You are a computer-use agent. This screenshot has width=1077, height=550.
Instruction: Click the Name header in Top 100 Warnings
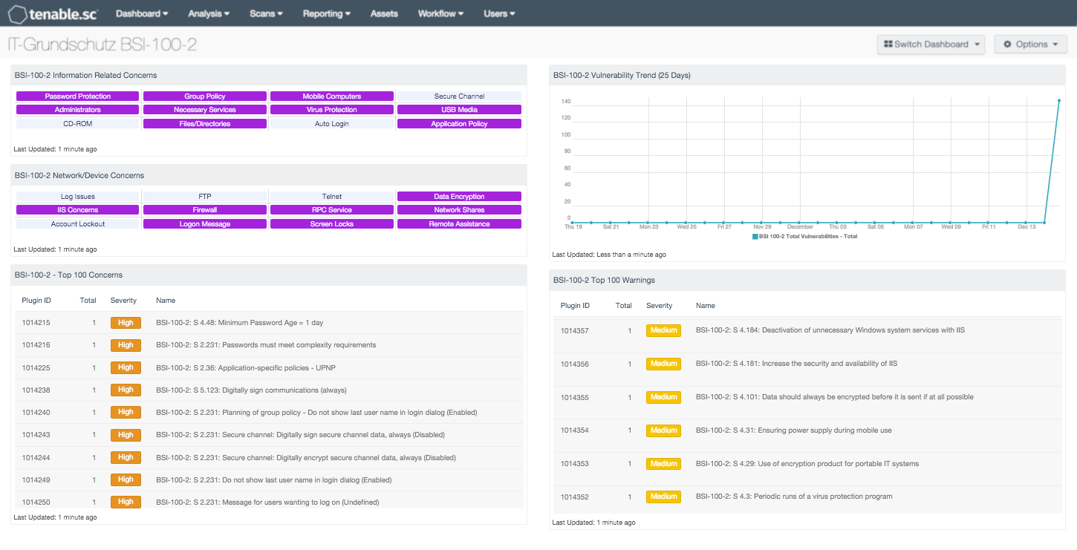pos(706,306)
